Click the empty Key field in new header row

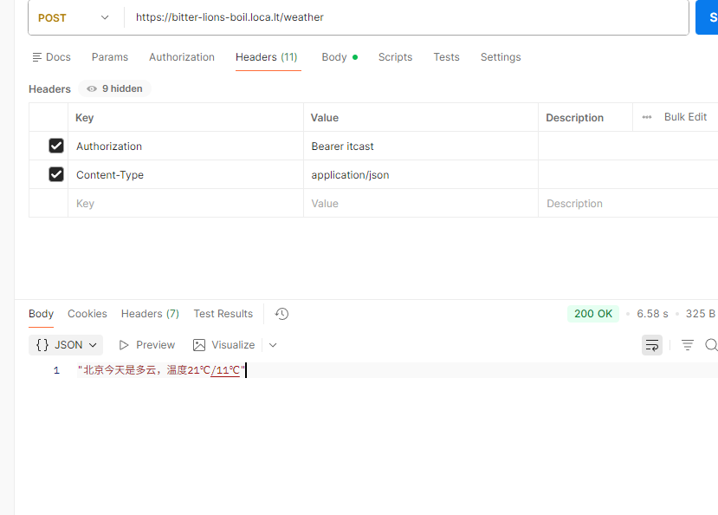pos(184,204)
